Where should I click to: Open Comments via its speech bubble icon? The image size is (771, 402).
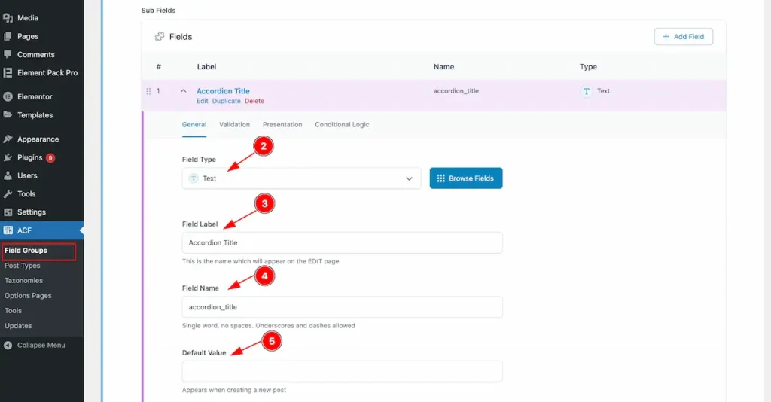click(8, 55)
